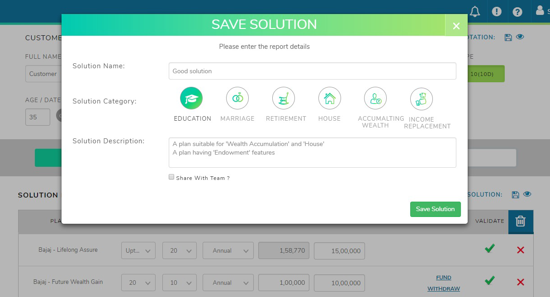The width and height of the screenshot is (550, 297).
Task: Select the Income Replacement category icon
Action: click(x=422, y=99)
